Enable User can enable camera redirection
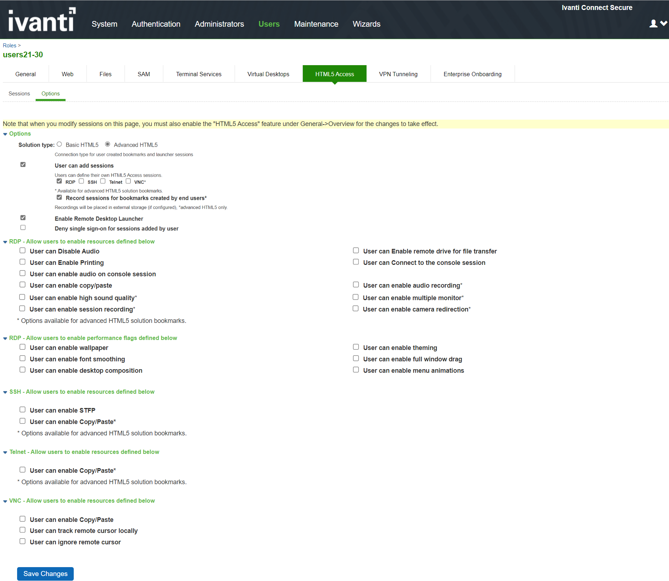 click(x=356, y=309)
